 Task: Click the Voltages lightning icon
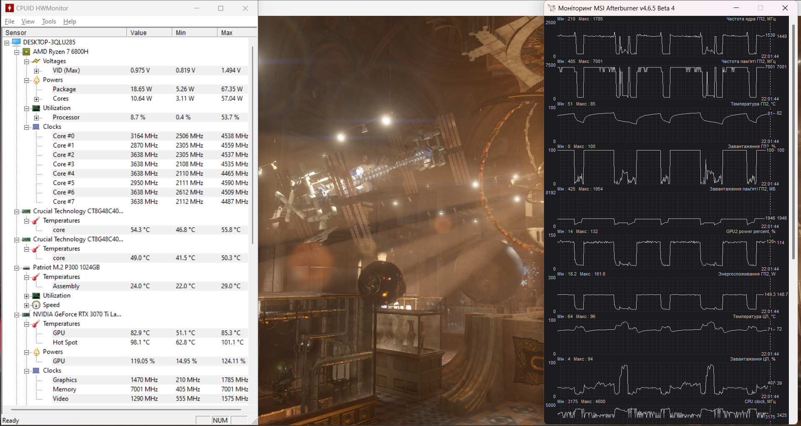(36, 61)
